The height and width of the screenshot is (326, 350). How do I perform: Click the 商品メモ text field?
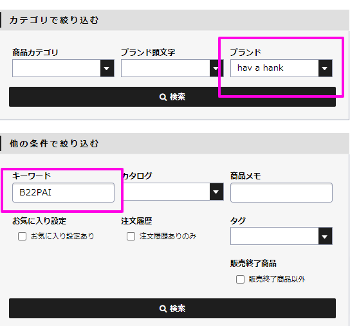click(281, 192)
